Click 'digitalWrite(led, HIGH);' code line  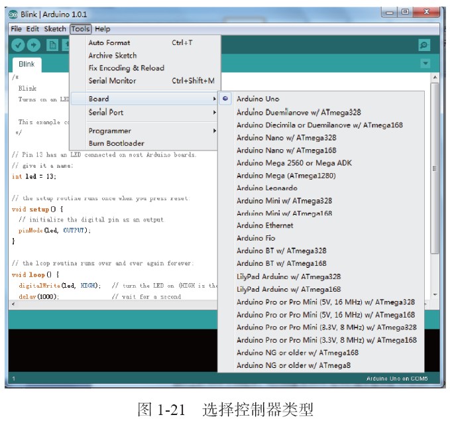(x=60, y=286)
